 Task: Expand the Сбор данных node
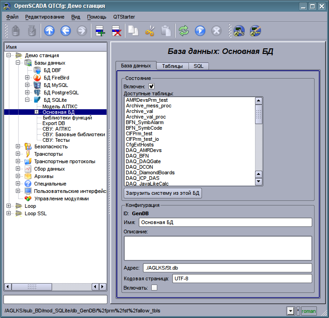[18, 169]
